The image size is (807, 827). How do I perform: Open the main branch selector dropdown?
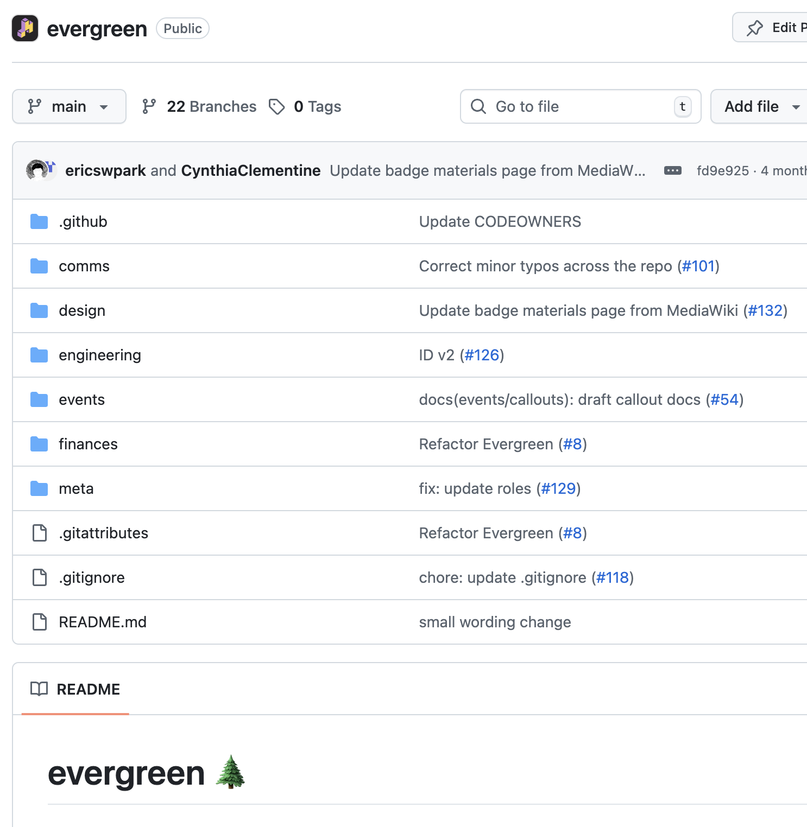[x=69, y=106]
